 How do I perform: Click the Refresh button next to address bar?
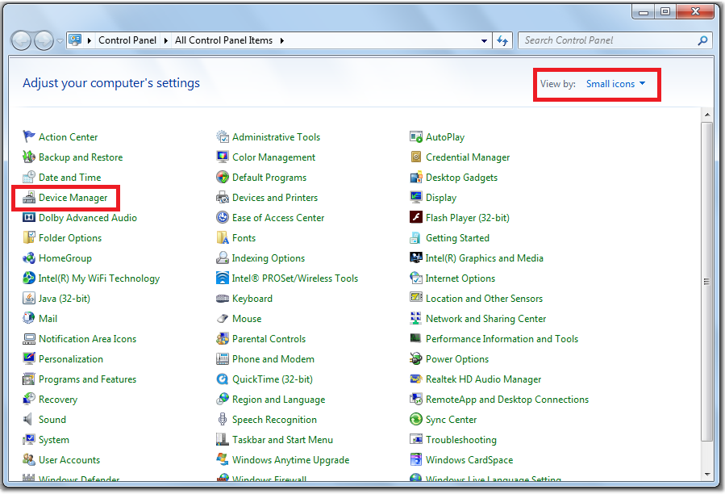(x=502, y=40)
